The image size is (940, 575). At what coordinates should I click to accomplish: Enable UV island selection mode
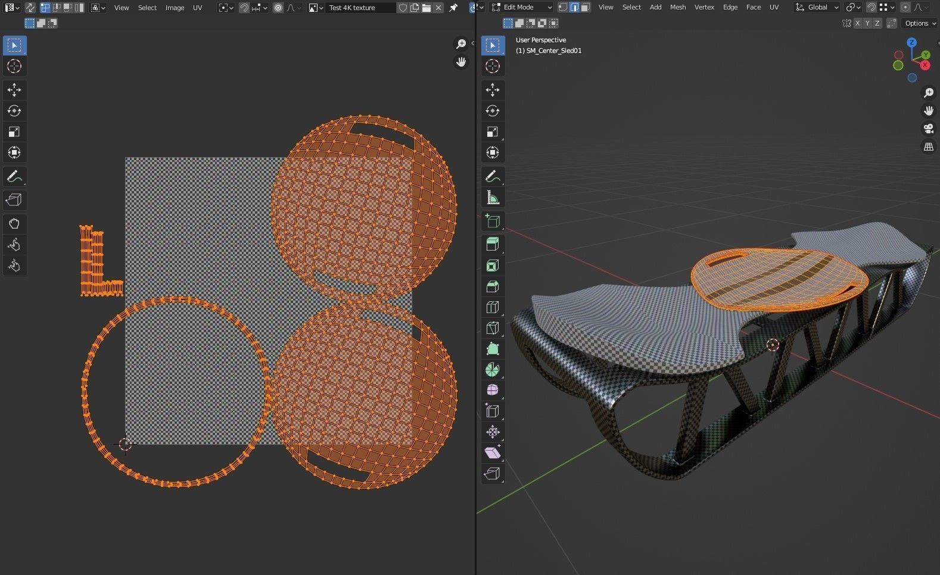coord(79,8)
